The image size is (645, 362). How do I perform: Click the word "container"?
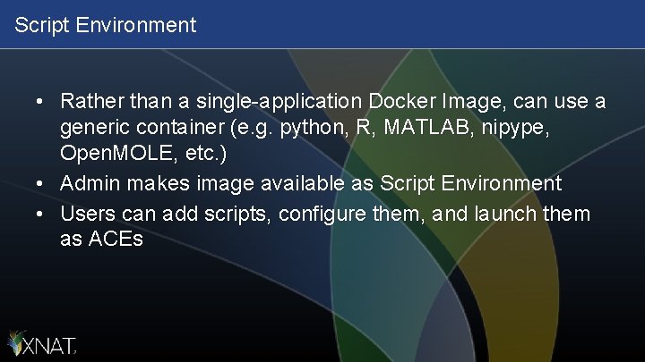click(x=174, y=128)
